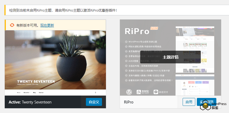Click the 'TWENTY SEVENTEEN' title in the screenshot
This screenshot has width=229, height=113.
click(x=36, y=81)
